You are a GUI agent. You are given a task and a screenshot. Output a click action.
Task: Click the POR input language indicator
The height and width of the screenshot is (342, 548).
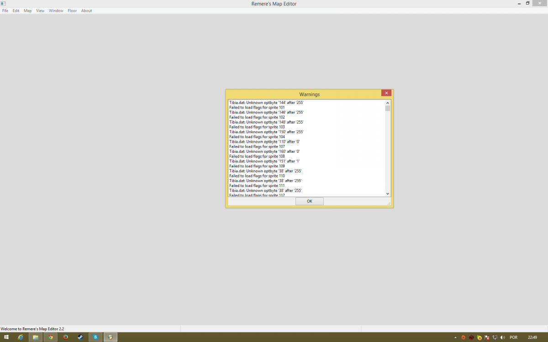pyautogui.click(x=514, y=337)
